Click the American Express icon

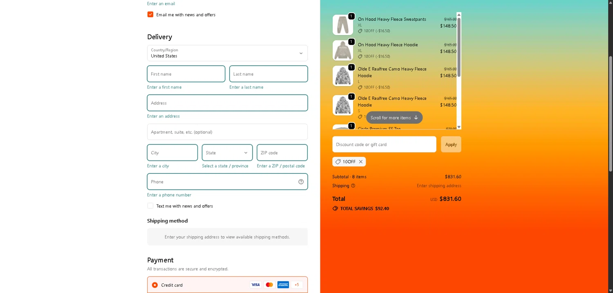coord(283,285)
